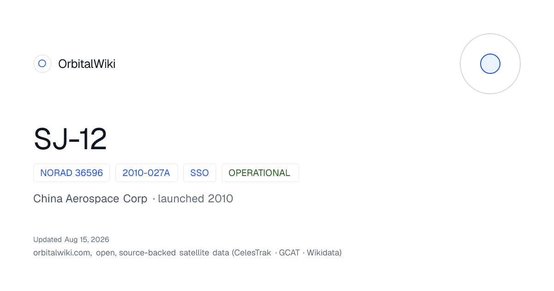Click the OrbitalWiki circular logo icon
554x291 pixels.
tap(42, 64)
